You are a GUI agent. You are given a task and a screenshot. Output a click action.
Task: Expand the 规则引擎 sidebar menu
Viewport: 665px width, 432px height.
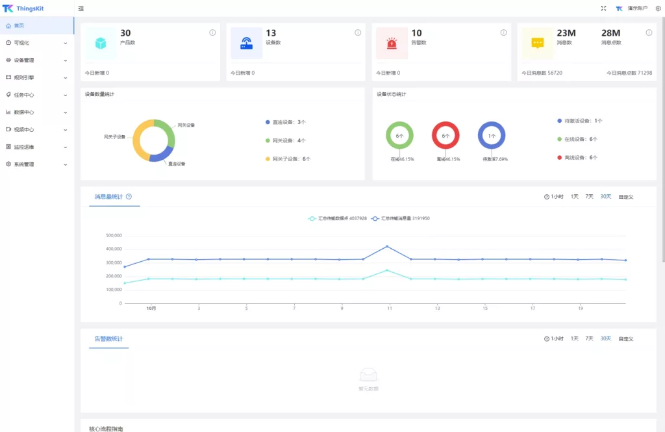coord(36,77)
